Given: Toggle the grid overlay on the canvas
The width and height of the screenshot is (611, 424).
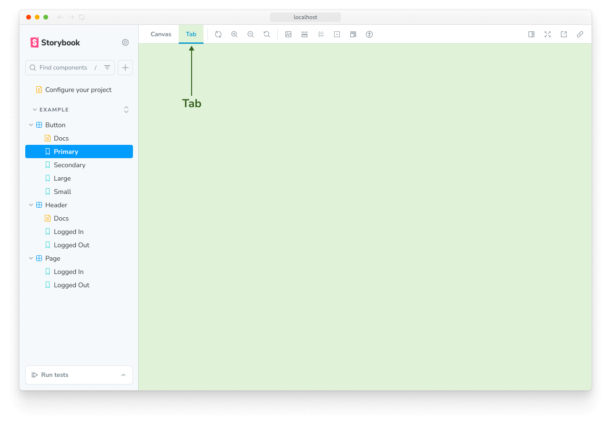Looking at the screenshot, I should click(321, 34).
